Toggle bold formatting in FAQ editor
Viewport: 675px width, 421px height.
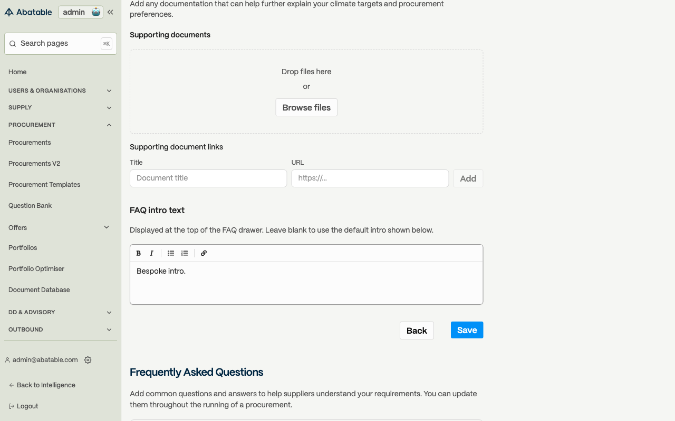(139, 253)
